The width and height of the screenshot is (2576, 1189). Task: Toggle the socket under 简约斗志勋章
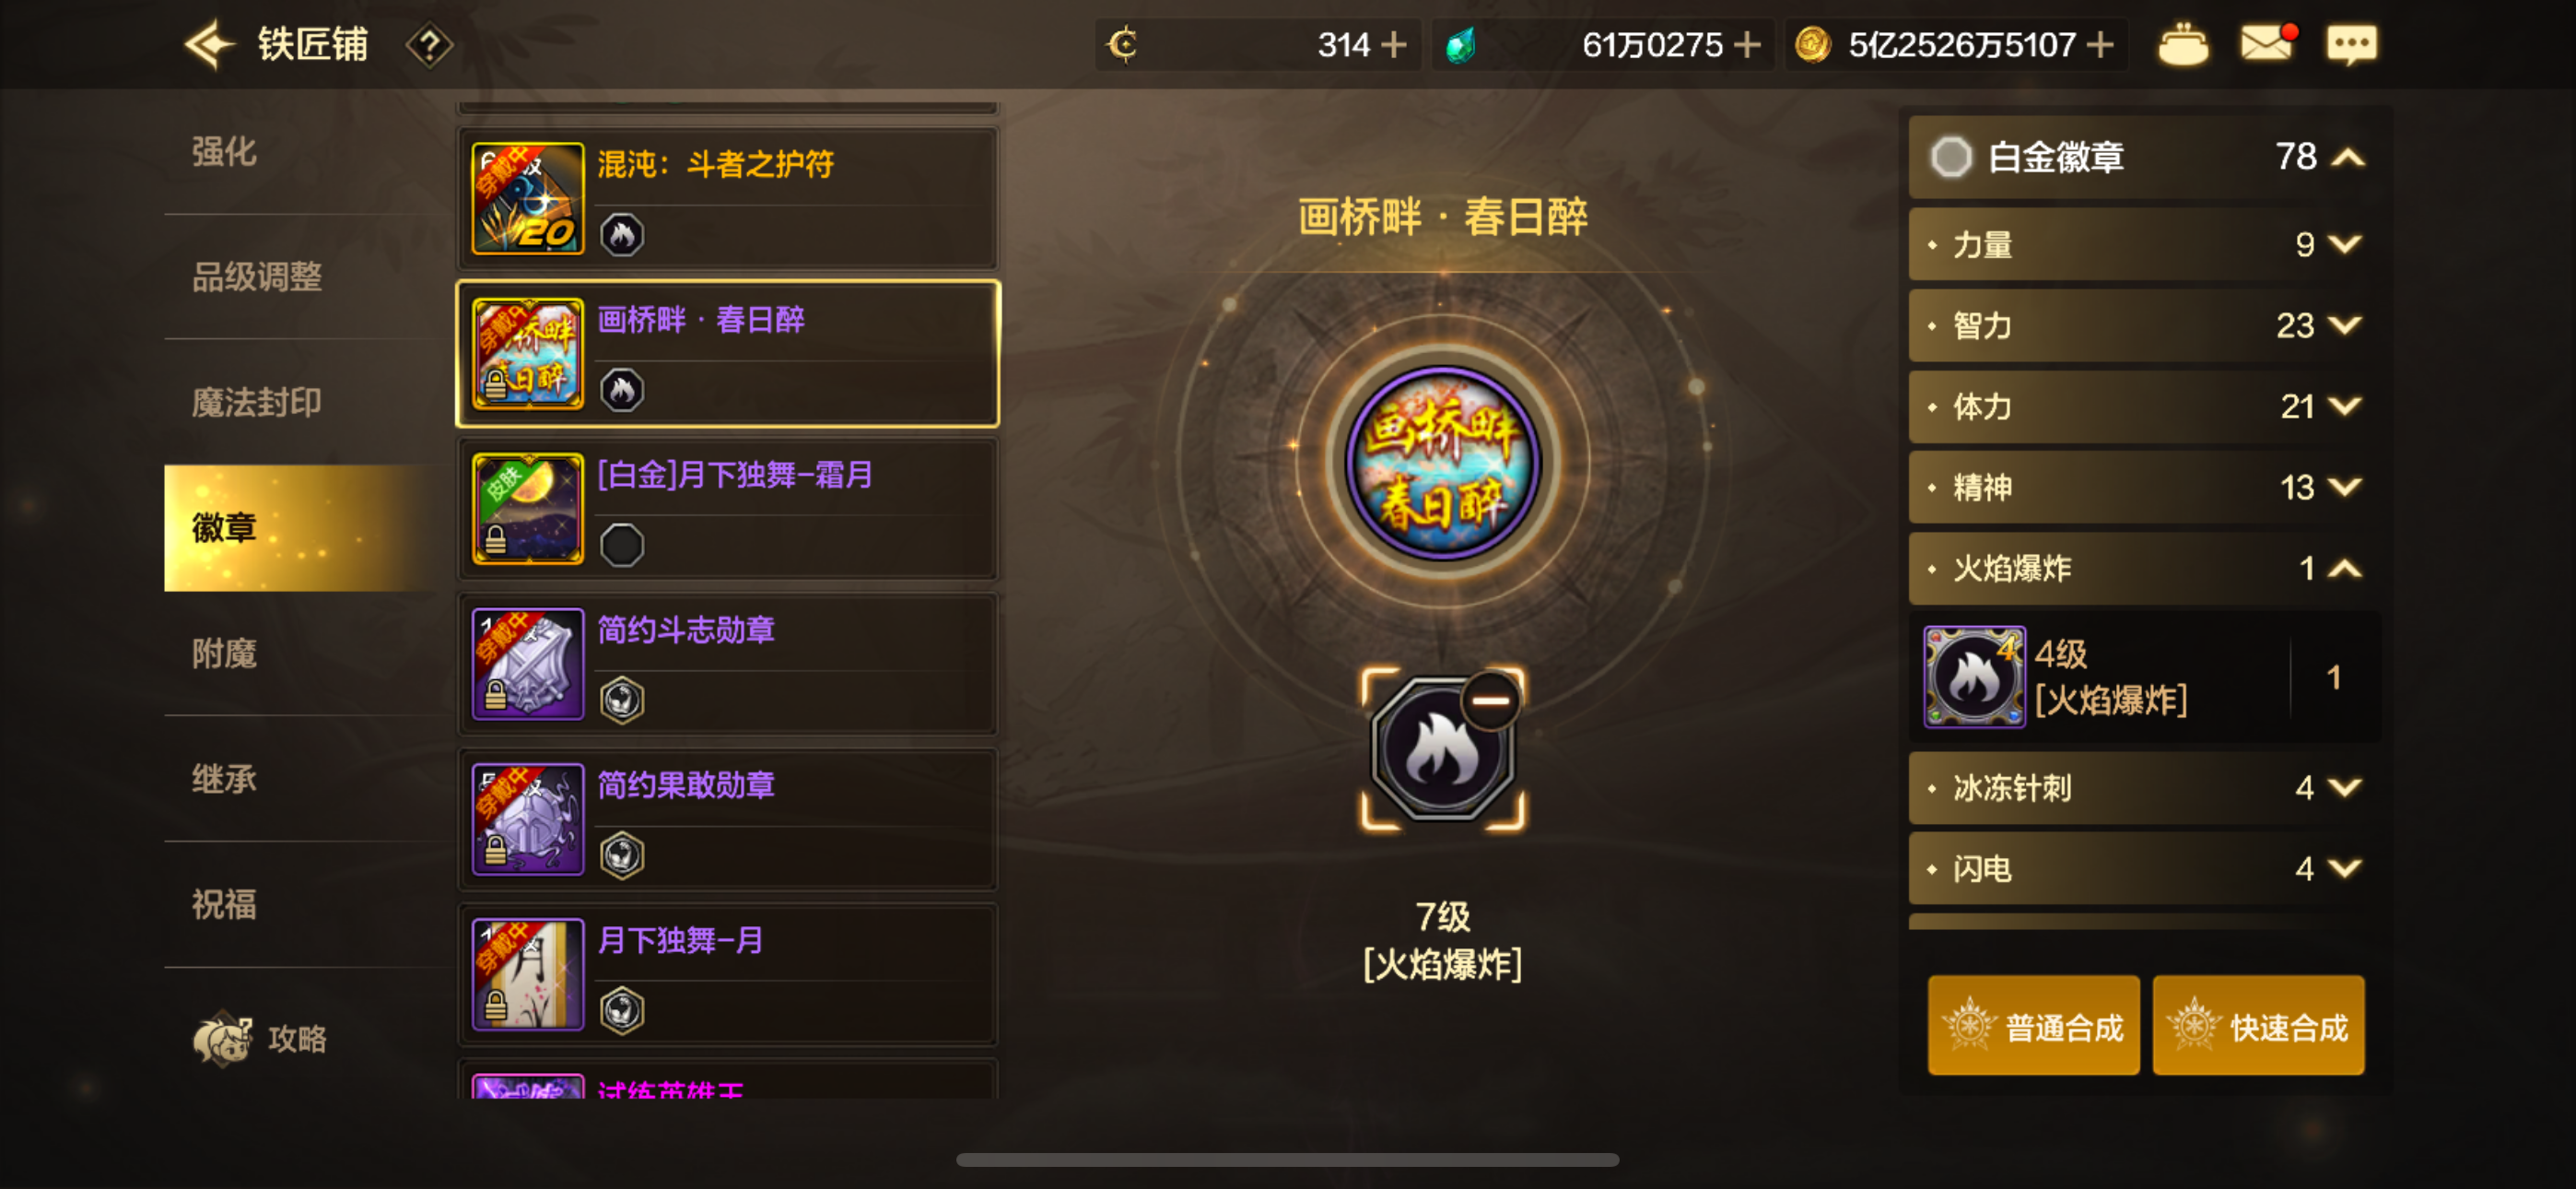622,700
